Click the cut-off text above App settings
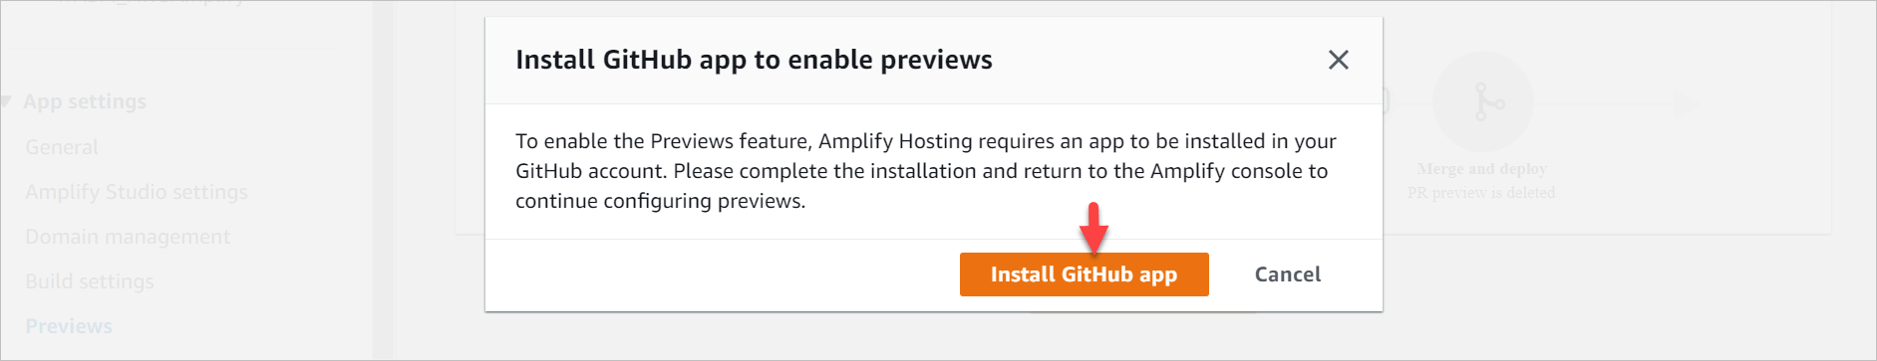The image size is (1877, 361). pyautogui.click(x=150, y=3)
